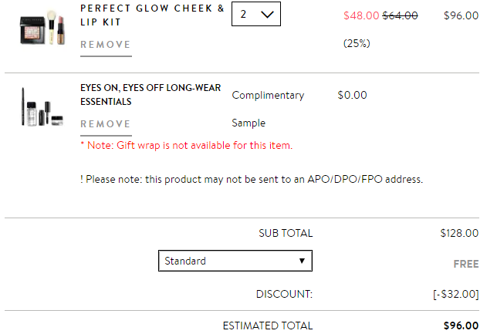The height and width of the screenshot is (334, 487).
Task: Select the $48.00 sale price text
Action: (361, 15)
